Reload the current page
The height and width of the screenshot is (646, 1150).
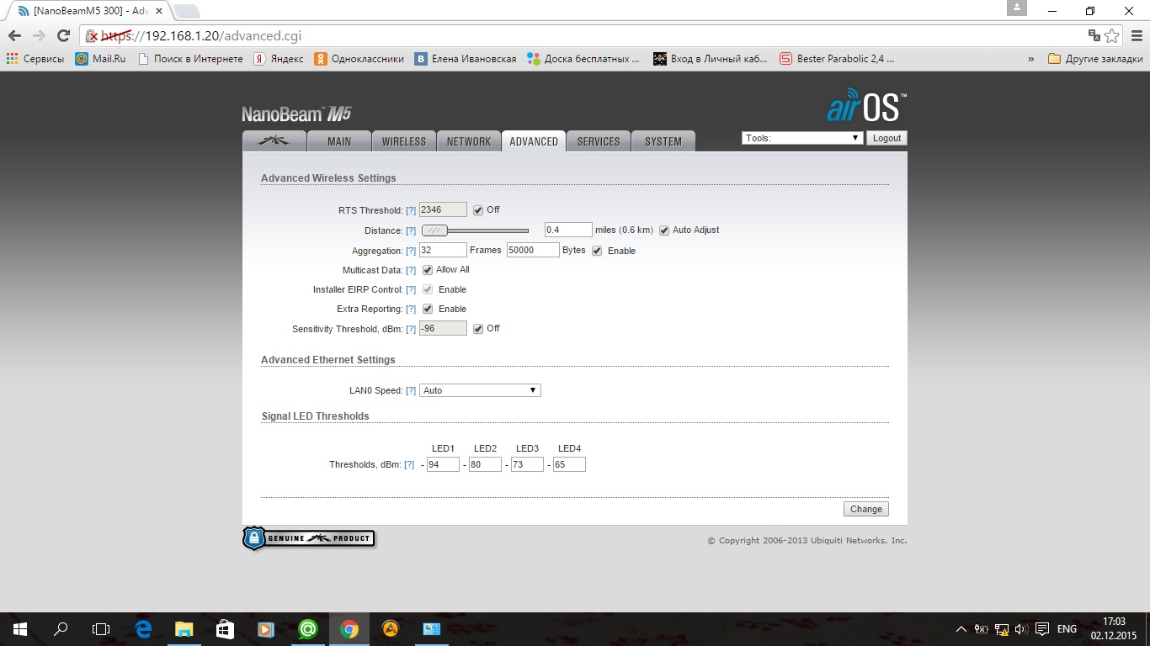(x=63, y=35)
